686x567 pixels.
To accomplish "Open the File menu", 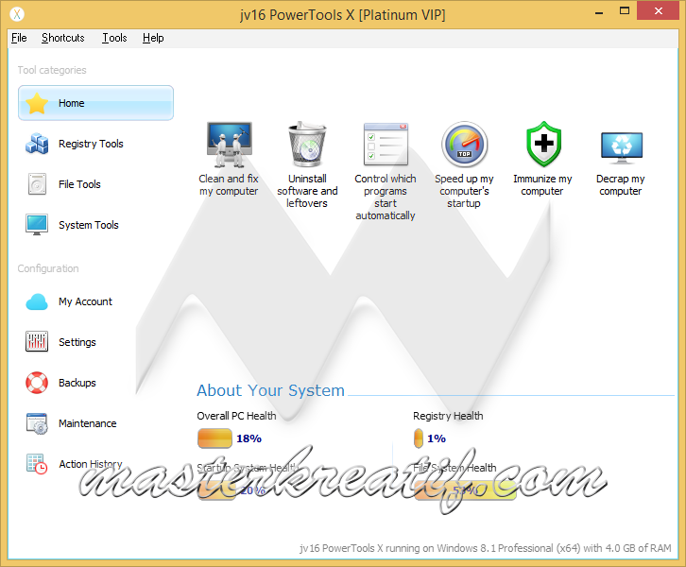I will pos(19,38).
